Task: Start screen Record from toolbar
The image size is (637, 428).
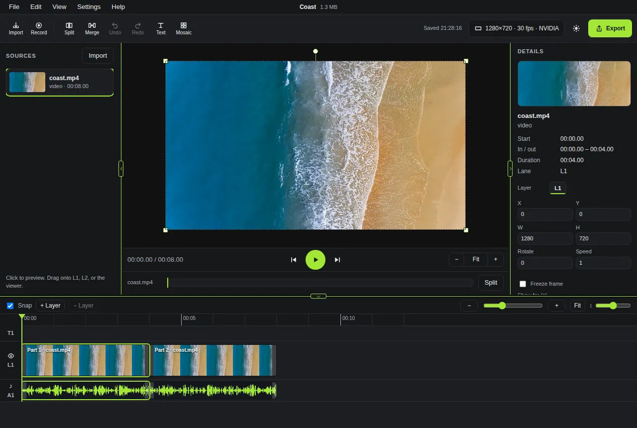Action: tap(39, 28)
